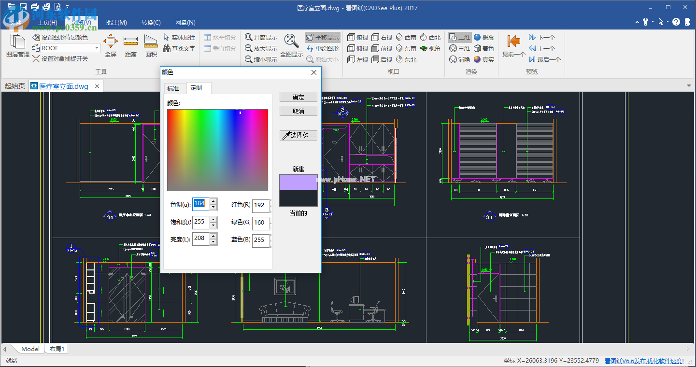Activate 全屏 fullscreen mode
Image resolution: width=696 pixels, height=367 pixels.
111,46
